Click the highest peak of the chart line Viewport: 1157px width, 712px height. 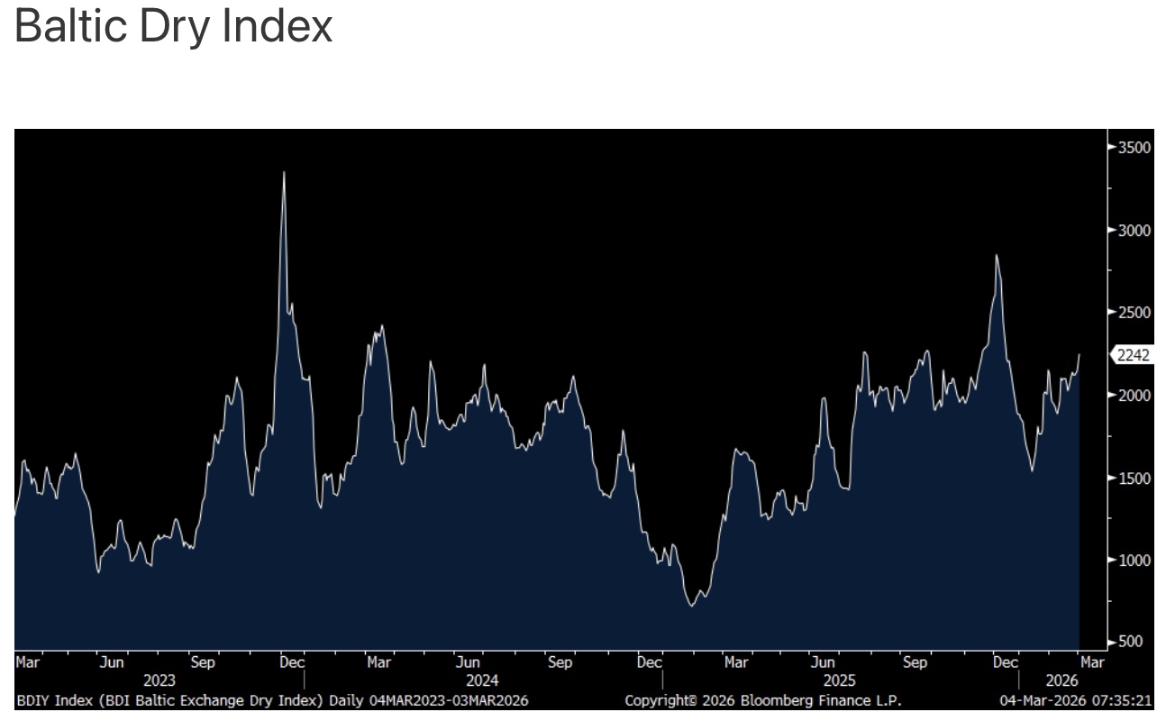pos(284,172)
